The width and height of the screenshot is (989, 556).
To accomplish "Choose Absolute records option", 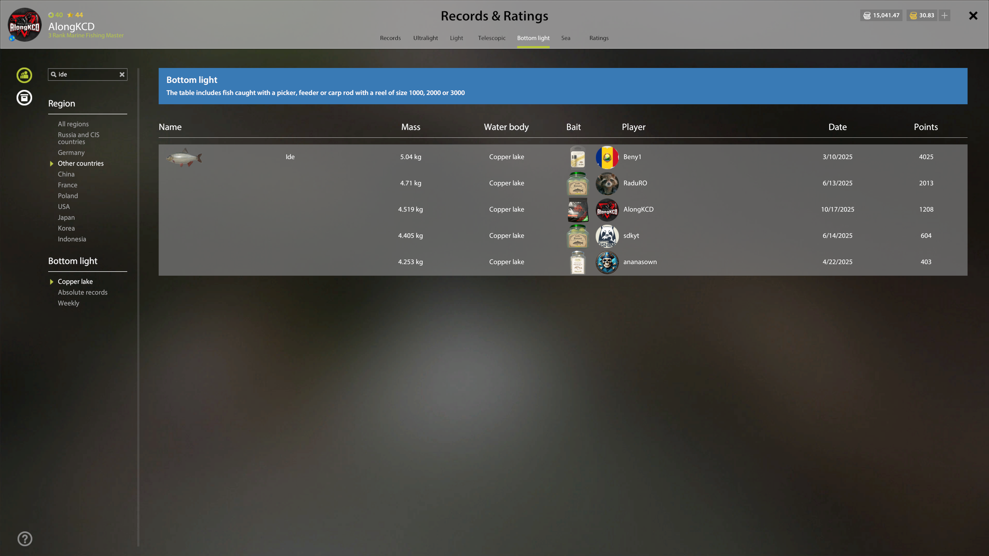I will 82,292.
